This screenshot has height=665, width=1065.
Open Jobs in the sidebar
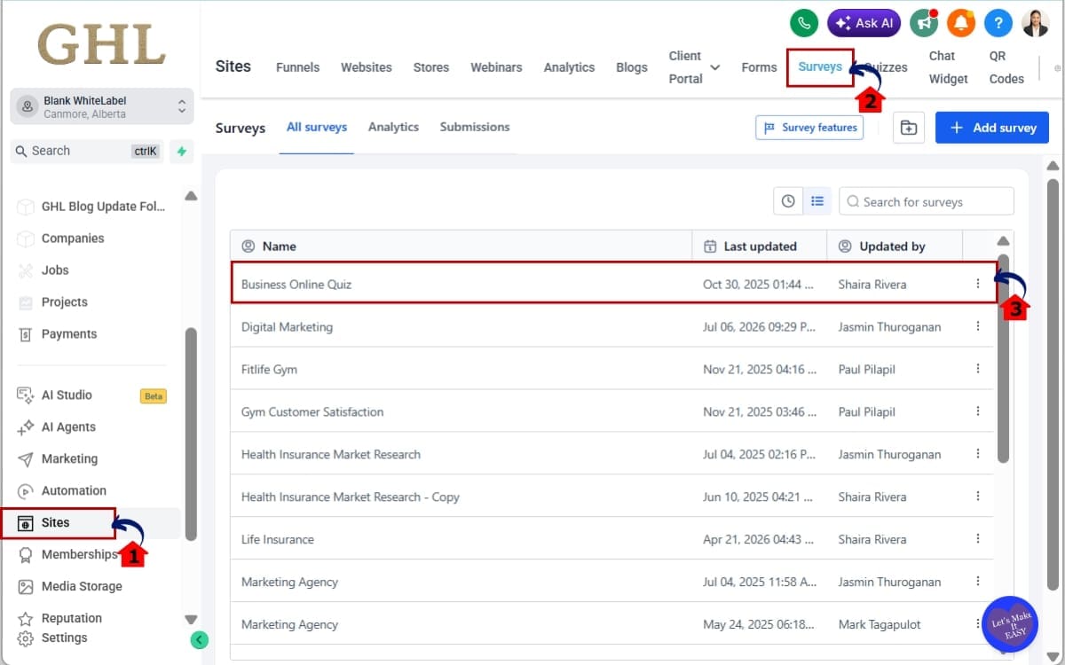click(x=55, y=270)
